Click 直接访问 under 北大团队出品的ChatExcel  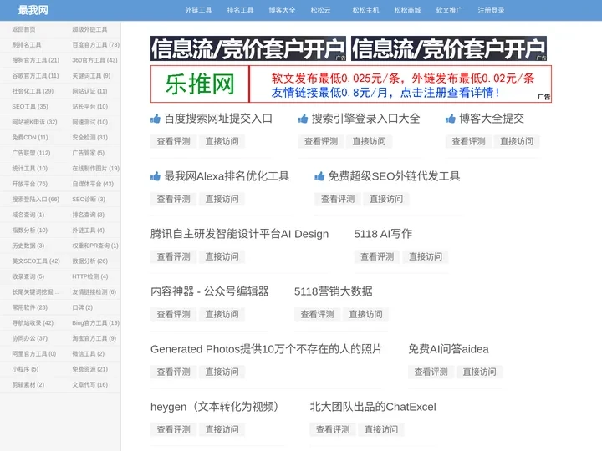[x=381, y=429]
